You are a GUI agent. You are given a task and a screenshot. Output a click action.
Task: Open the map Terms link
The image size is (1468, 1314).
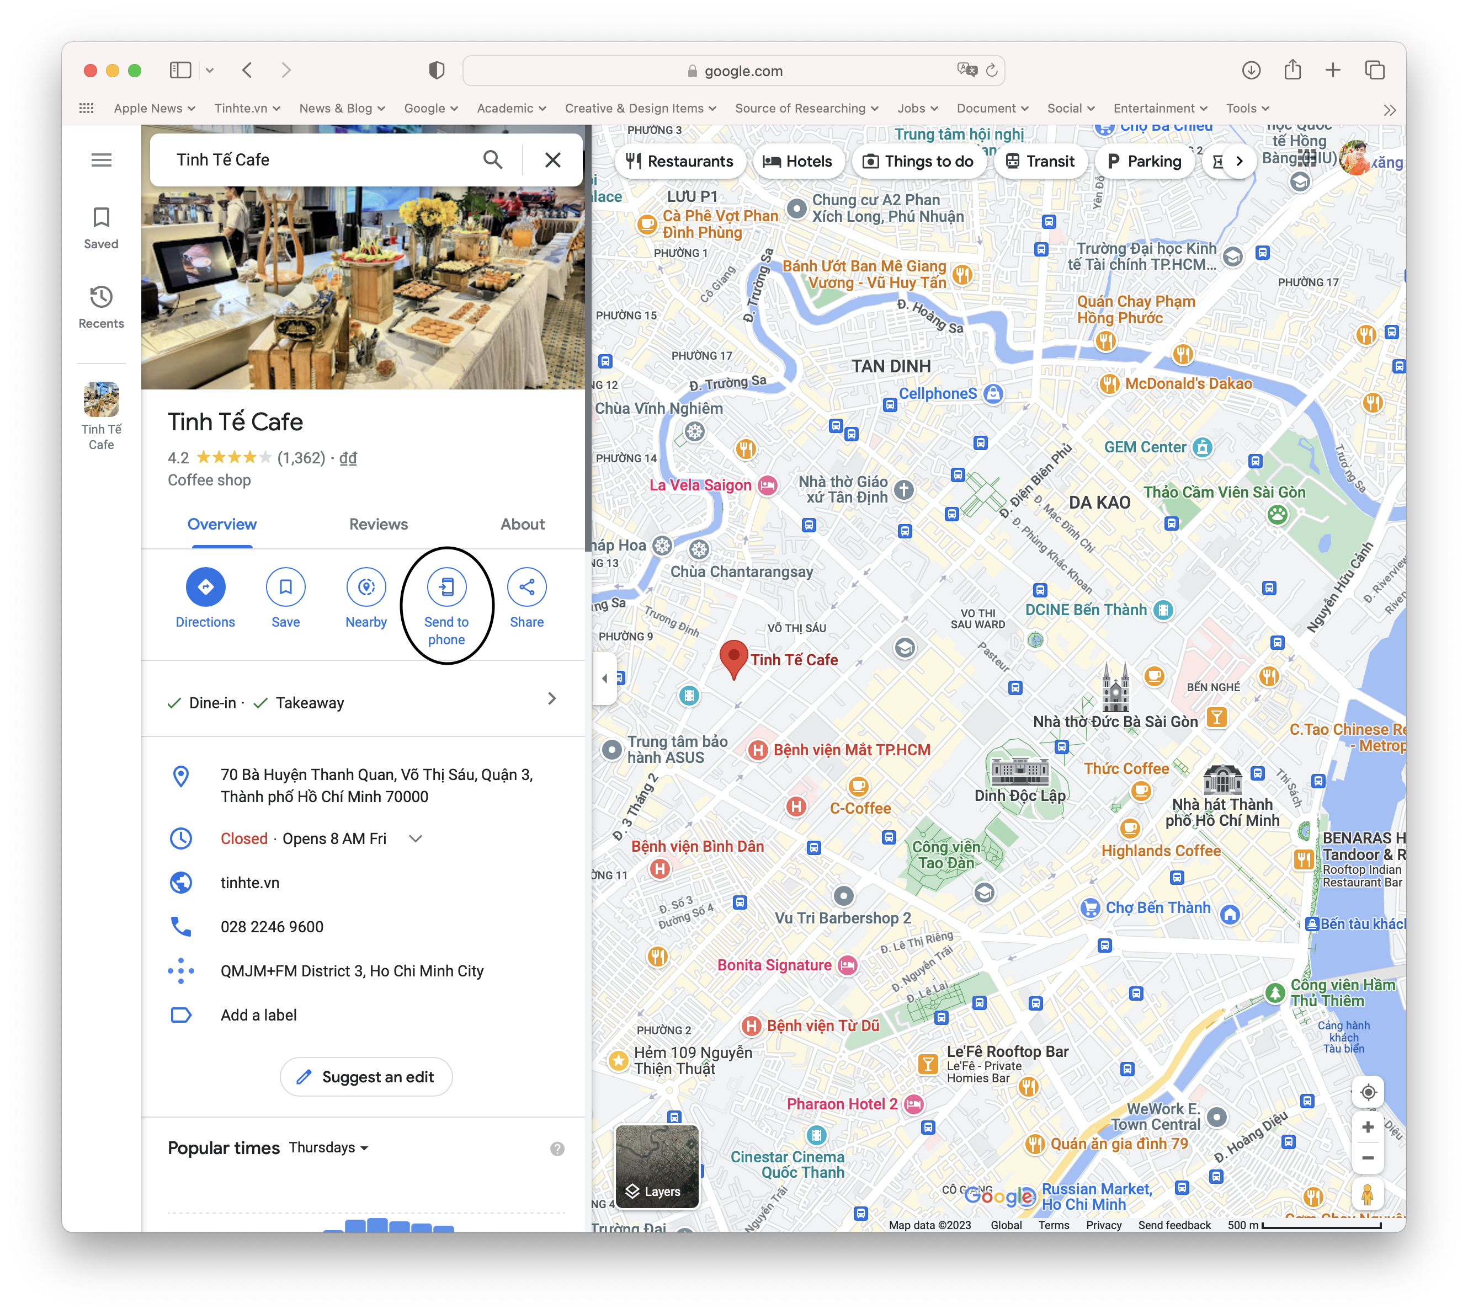[x=1054, y=1225]
